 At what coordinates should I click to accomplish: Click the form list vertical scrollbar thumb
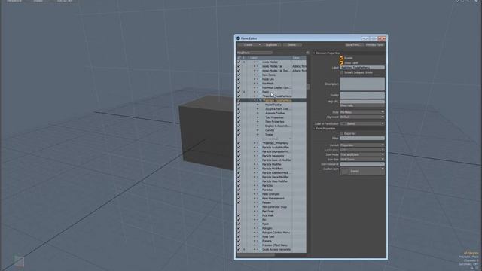pyautogui.click(x=308, y=87)
